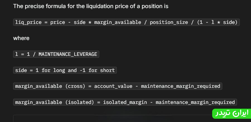Click the empty box at the page bottom

pos(112,119)
